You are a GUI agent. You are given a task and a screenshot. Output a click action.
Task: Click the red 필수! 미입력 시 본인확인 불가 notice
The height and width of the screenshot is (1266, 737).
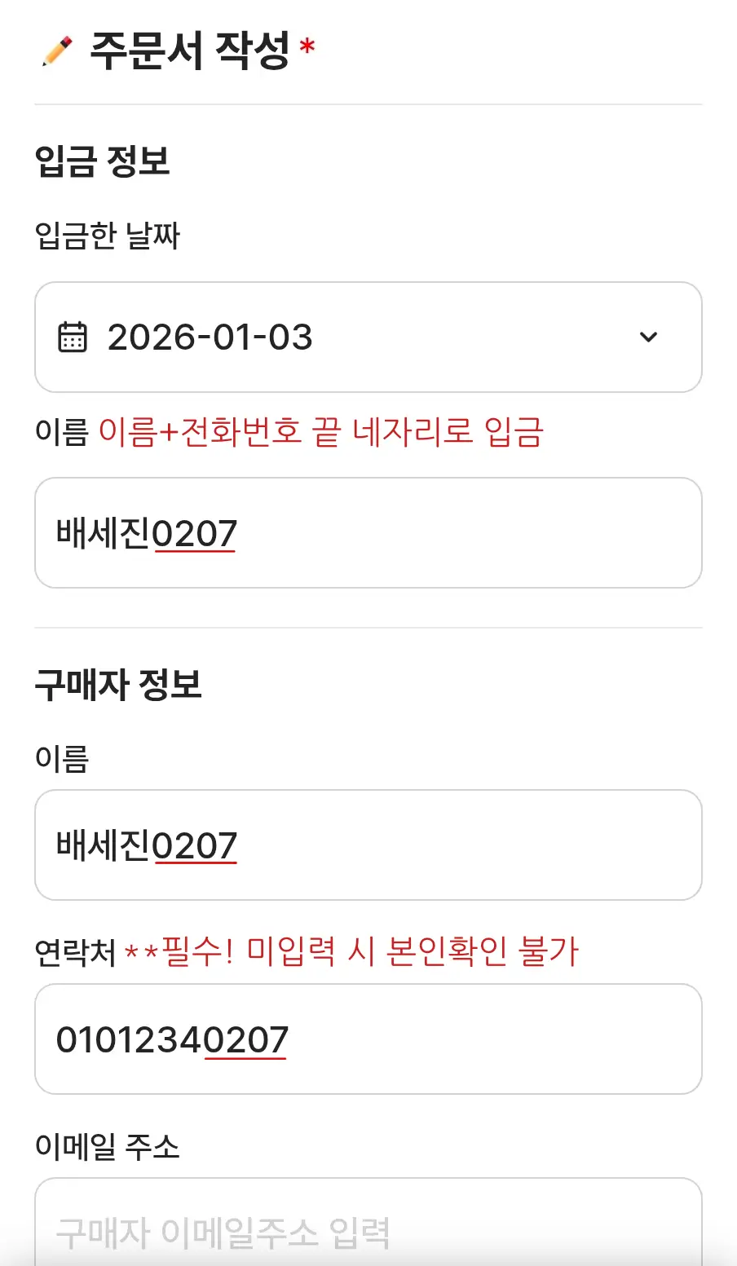tap(370, 951)
